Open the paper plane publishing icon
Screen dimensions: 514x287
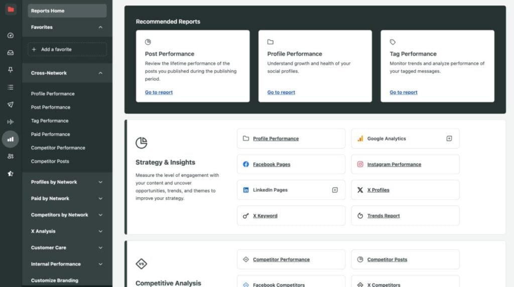click(x=11, y=104)
